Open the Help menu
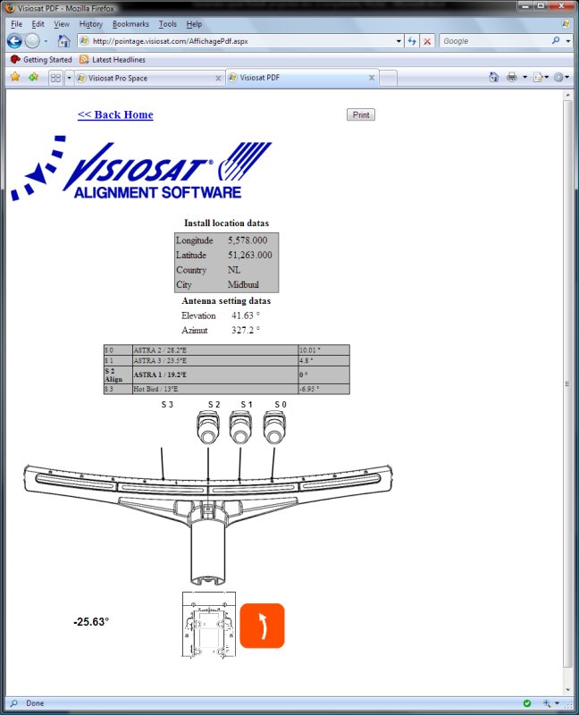 (x=194, y=24)
